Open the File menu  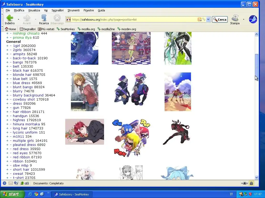(8, 10)
